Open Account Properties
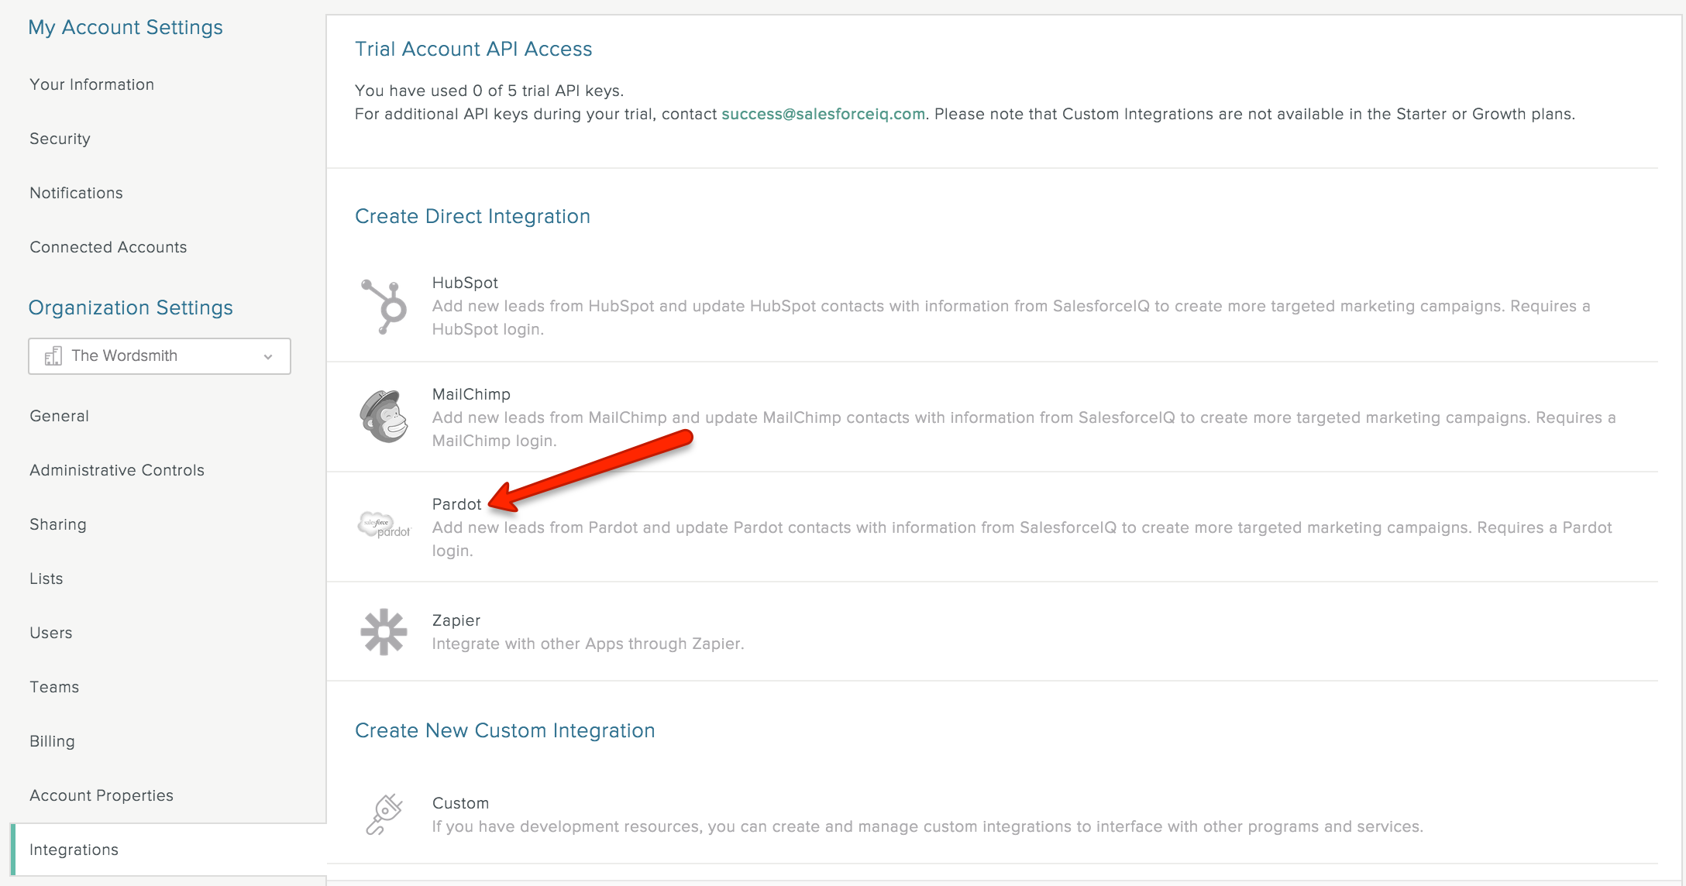 (x=102, y=795)
